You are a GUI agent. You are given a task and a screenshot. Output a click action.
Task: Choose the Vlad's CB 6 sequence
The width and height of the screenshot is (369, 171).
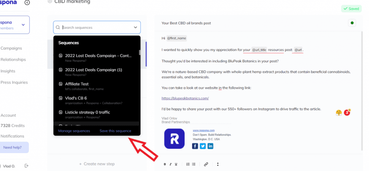pyautogui.click(x=97, y=100)
